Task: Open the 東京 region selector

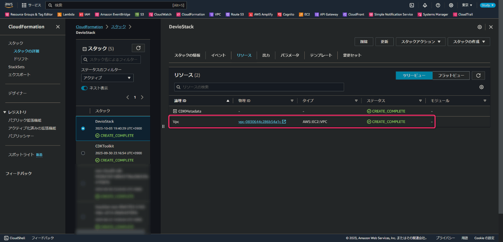Action: pos(467,5)
